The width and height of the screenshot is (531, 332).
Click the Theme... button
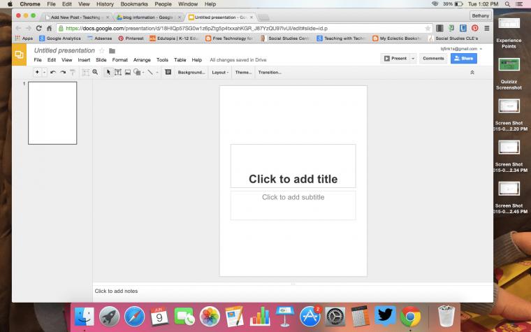coord(243,73)
